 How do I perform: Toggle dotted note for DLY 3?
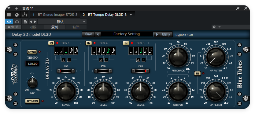[x=143, y=60]
